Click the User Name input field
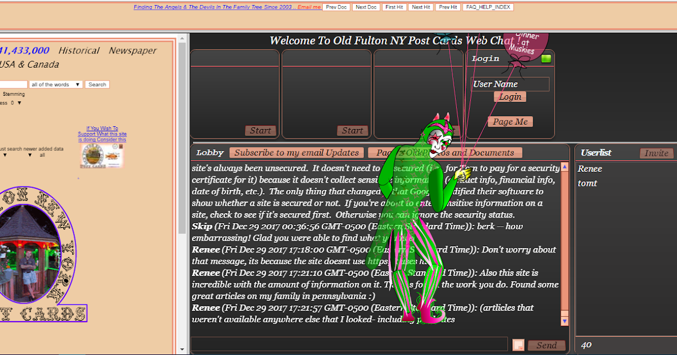This screenshot has width=677, height=355. coord(510,84)
